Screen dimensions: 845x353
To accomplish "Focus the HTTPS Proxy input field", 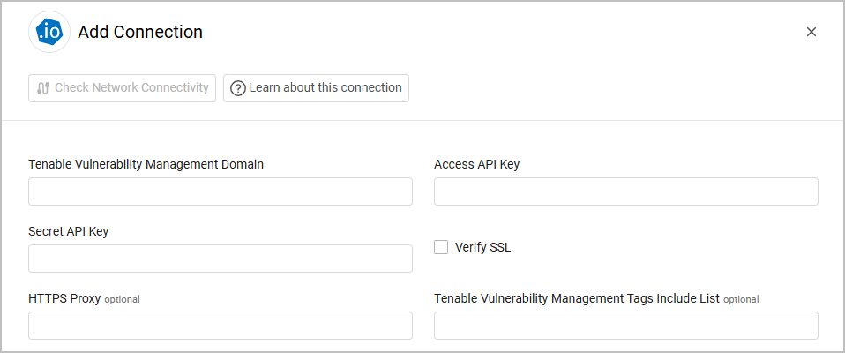I will tap(221, 326).
